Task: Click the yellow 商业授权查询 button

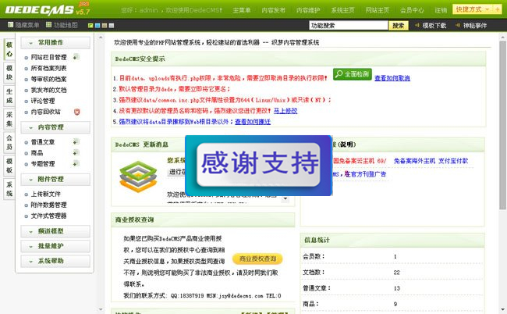Action: click(x=257, y=259)
